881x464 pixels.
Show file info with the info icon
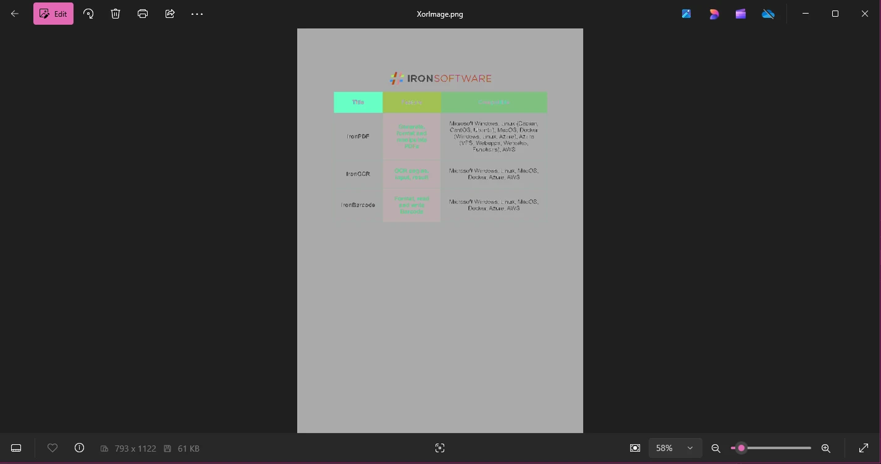pyautogui.click(x=79, y=448)
